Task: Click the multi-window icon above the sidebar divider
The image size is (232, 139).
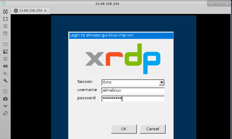Action: [5, 33]
